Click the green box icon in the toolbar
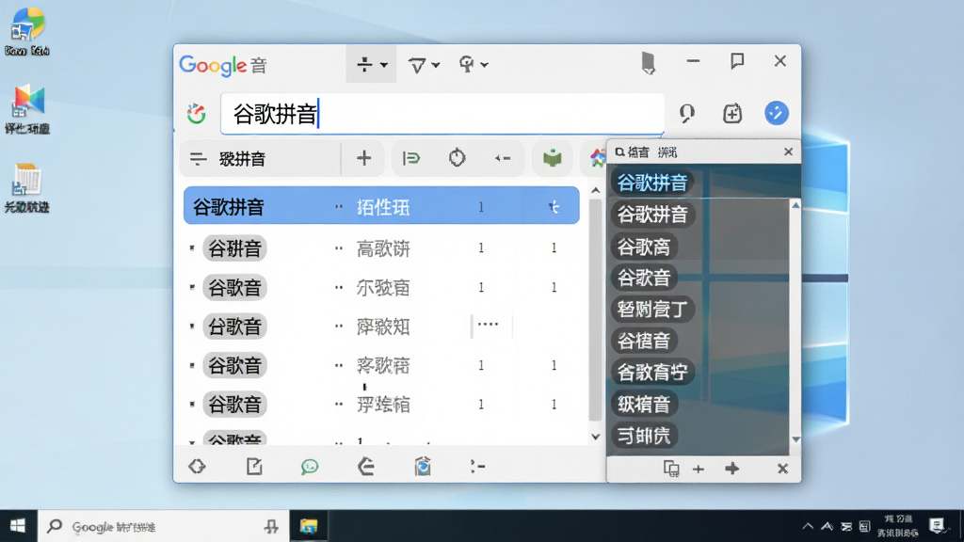 552,158
